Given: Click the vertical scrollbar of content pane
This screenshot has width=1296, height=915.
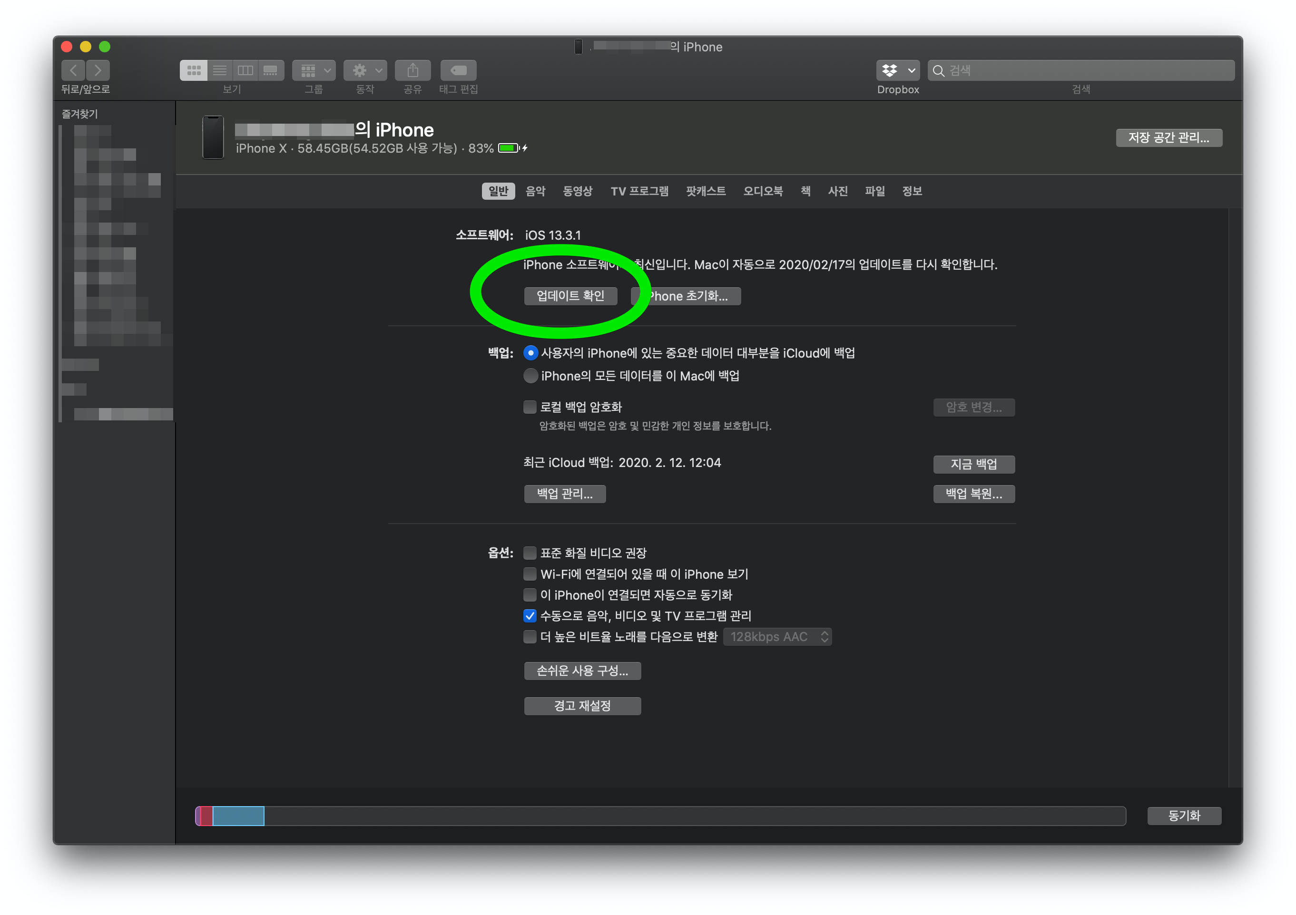Looking at the screenshot, I should point(1235,497).
